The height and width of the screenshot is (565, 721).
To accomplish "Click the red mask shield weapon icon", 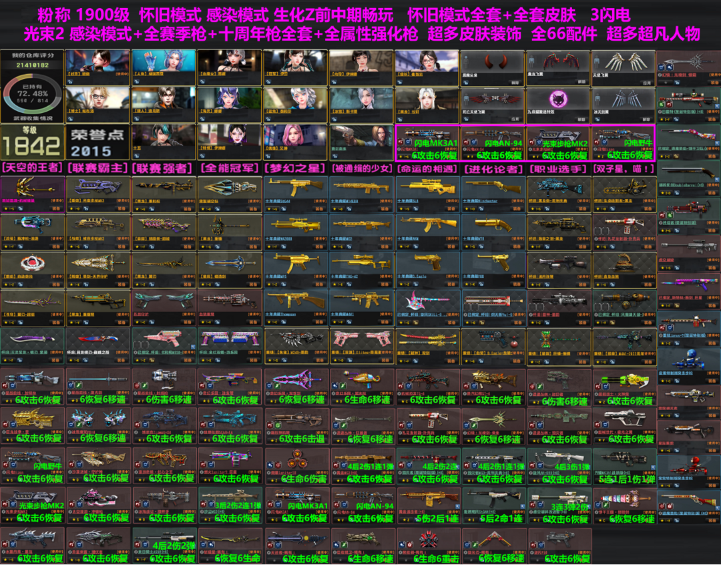I will pyautogui.click(x=32, y=264).
